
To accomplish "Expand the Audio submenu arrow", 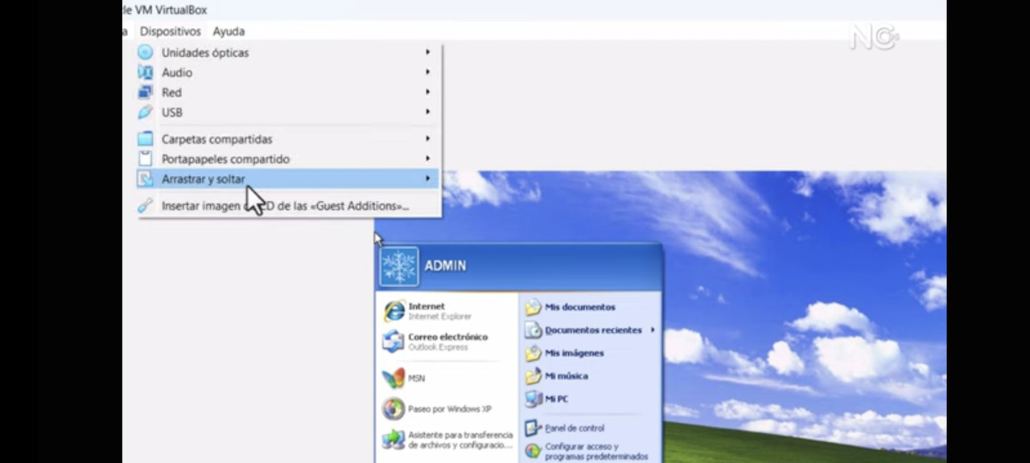I will click(428, 72).
